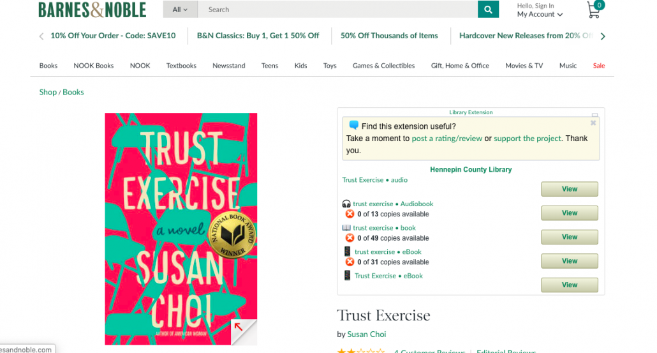Click the Barnes & Noble logo
The image size is (657, 353).
[92, 10]
